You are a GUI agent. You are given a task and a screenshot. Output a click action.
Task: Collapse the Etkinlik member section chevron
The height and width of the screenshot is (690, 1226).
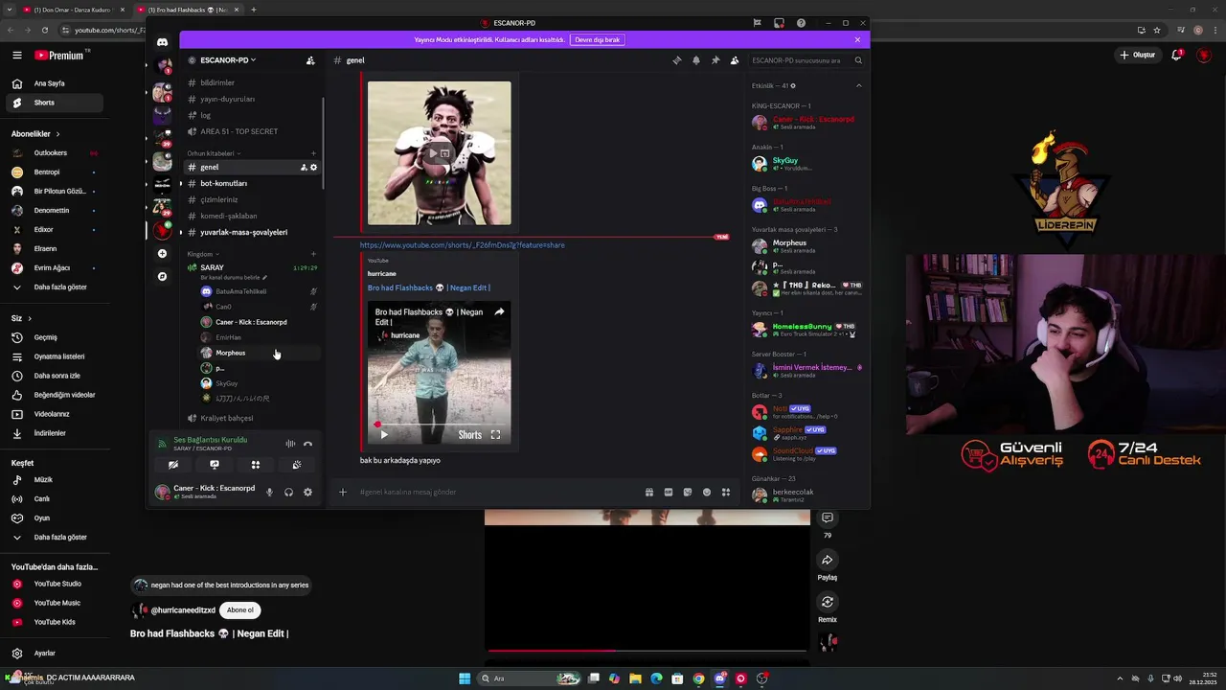(x=858, y=86)
